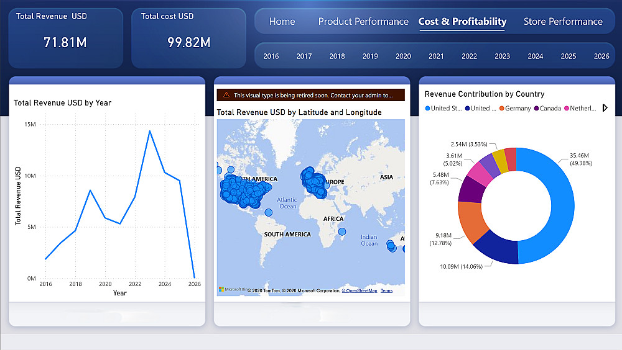622x350 pixels.
Task: Filter dashboard to year 2016
Action: [x=271, y=56]
